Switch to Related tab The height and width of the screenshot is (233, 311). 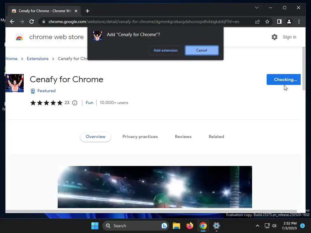click(x=216, y=137)
